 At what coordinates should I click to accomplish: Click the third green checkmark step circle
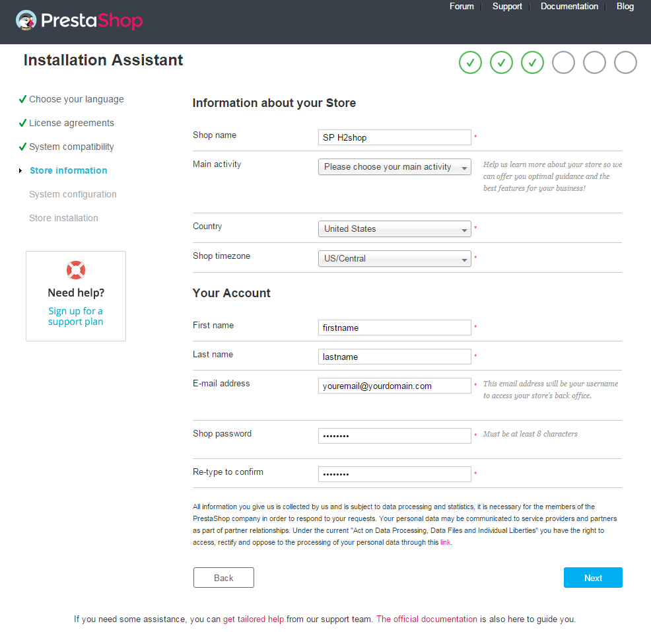[x=532, y=63]
